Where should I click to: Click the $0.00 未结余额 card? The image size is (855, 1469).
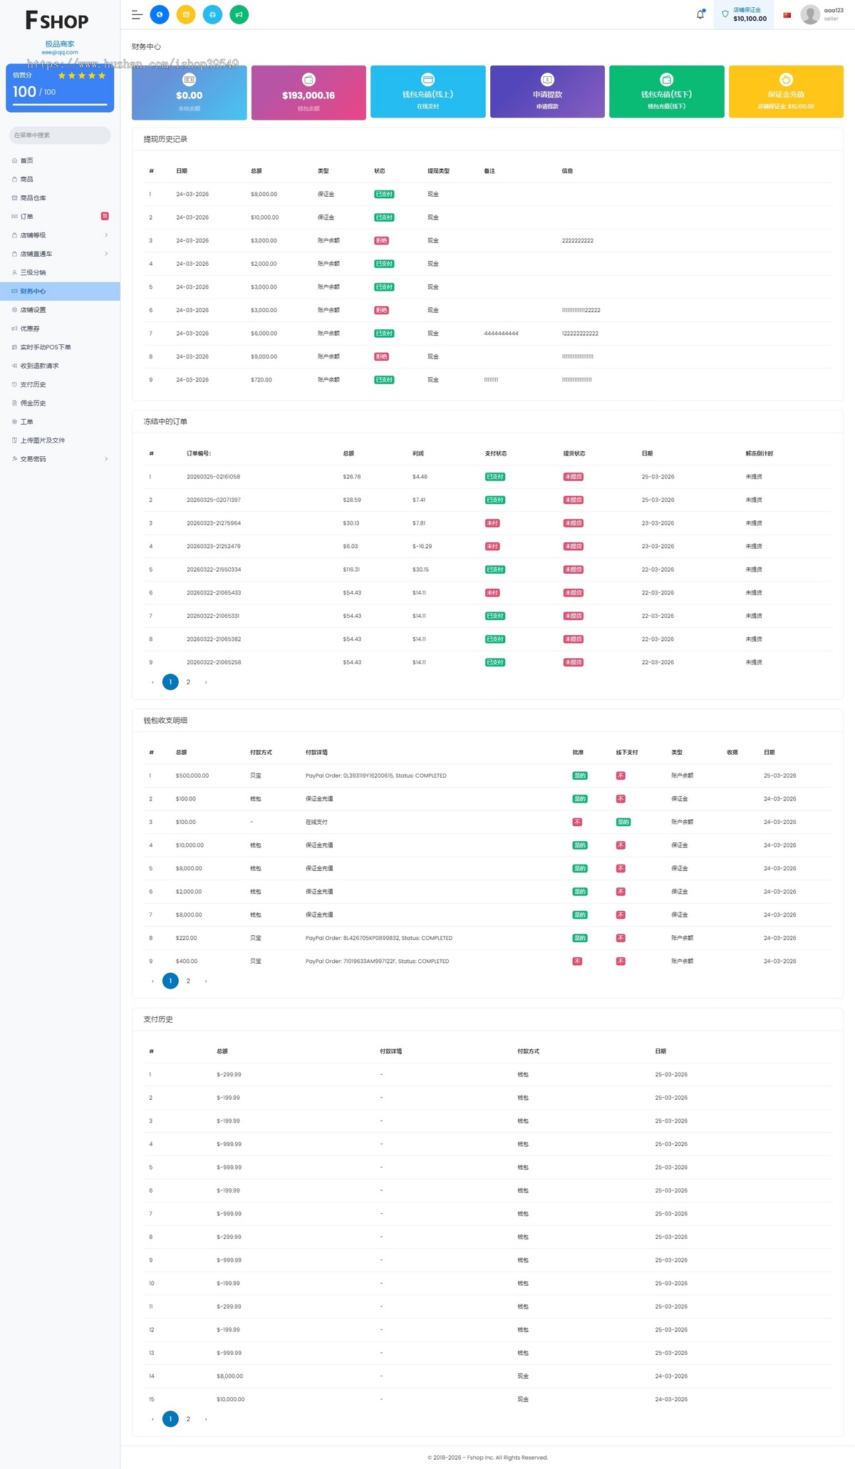[190, 92]
